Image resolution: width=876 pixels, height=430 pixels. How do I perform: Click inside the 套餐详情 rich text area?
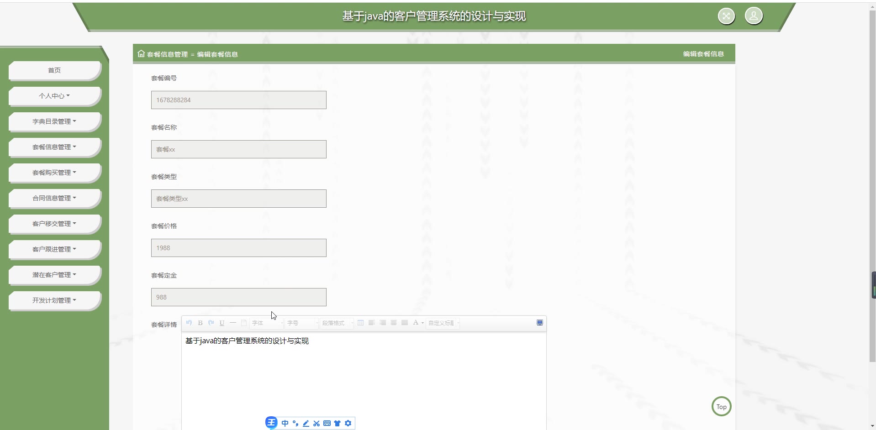pos(364,381)
